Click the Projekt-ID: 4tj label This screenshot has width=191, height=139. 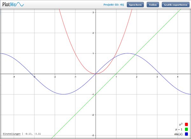(x=114, y=5)
